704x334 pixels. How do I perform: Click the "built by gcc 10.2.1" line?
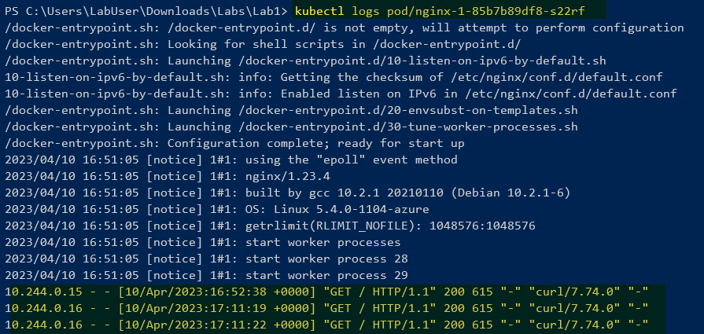287,193
